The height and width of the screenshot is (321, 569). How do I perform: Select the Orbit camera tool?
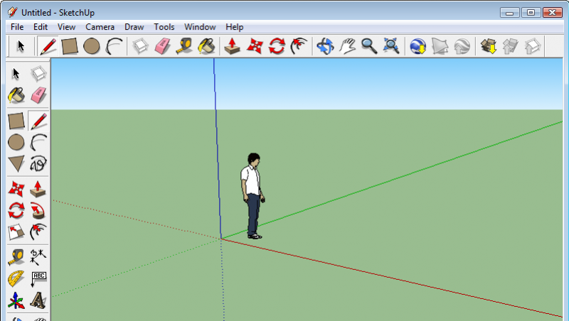[x=325, y=46]
